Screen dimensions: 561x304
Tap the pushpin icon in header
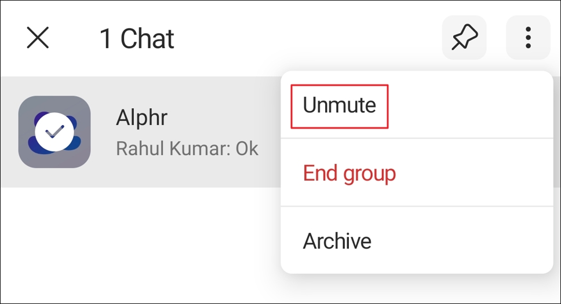(x=464, y=38)
